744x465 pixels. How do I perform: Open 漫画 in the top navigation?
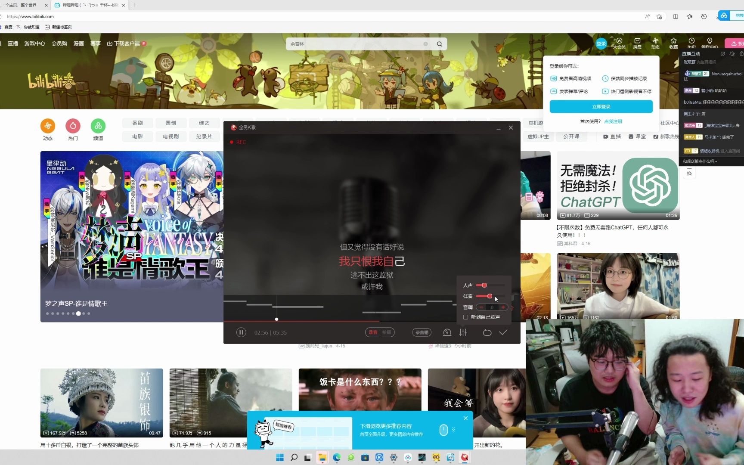[x=78, y=43]
